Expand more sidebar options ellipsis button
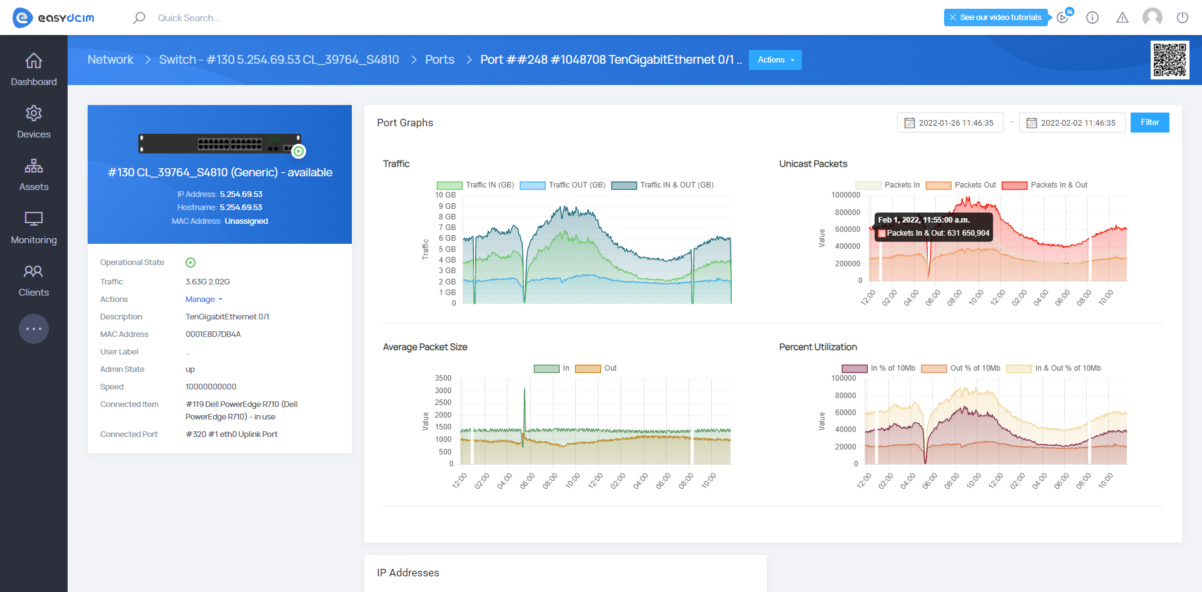This screenshot has height=592, width=1202. 34,329
